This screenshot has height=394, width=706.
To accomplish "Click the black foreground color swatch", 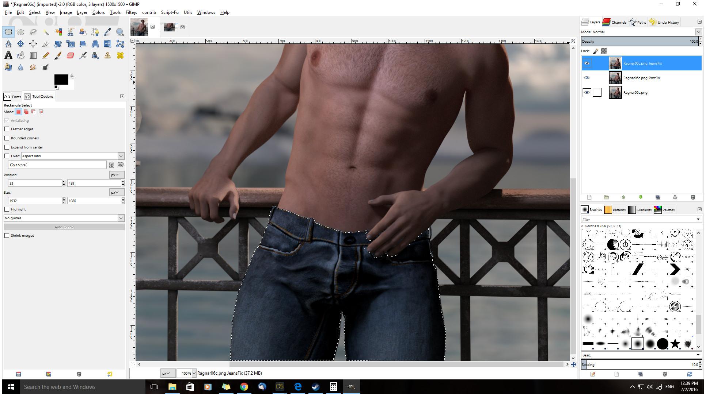I will click(x=60, y=79).
